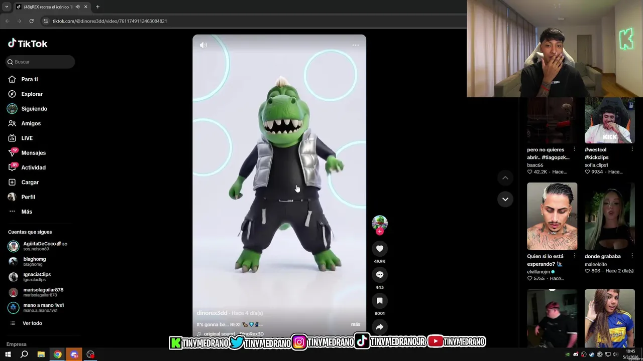
Task: Open the Explorar page
Action: click(26, 94)
